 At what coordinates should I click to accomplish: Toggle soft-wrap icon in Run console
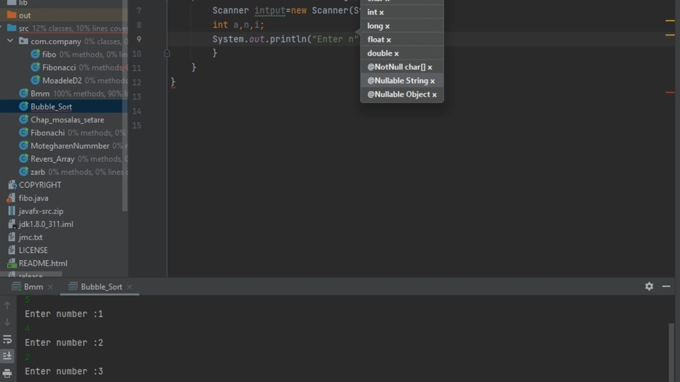point(7,340)
